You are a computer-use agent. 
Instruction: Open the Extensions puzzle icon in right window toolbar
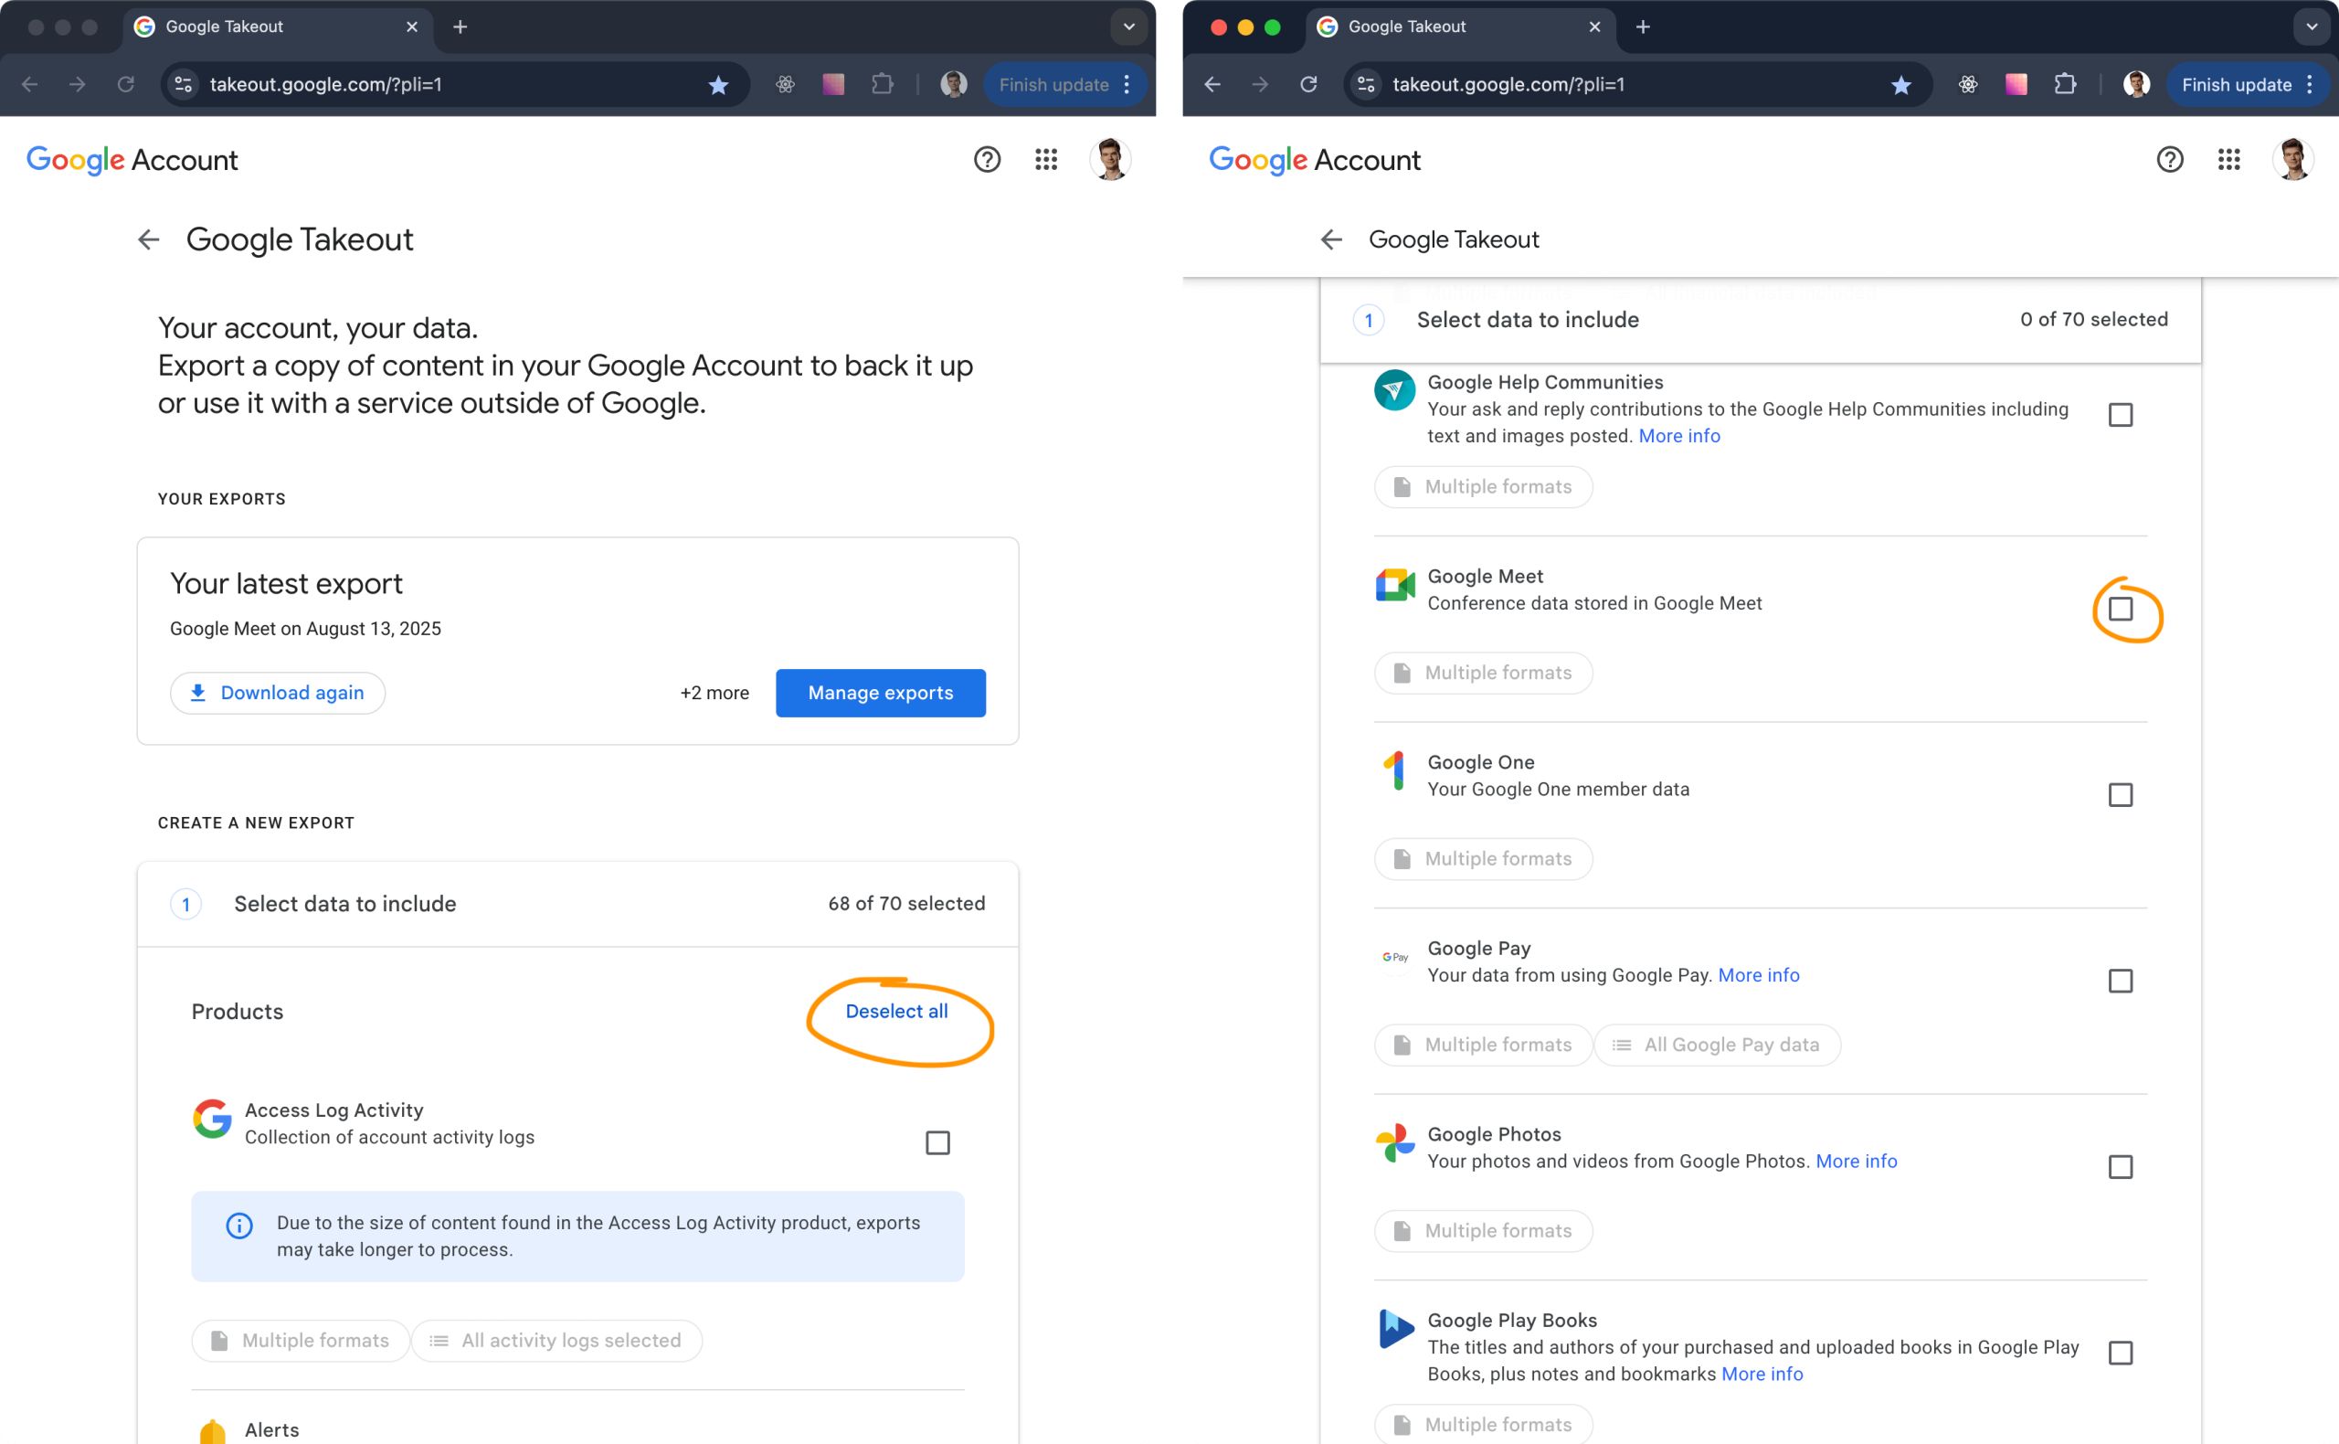(2064, 85)
